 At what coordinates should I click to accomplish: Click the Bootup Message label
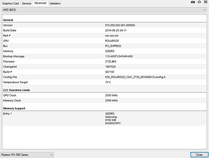[14, 56]
